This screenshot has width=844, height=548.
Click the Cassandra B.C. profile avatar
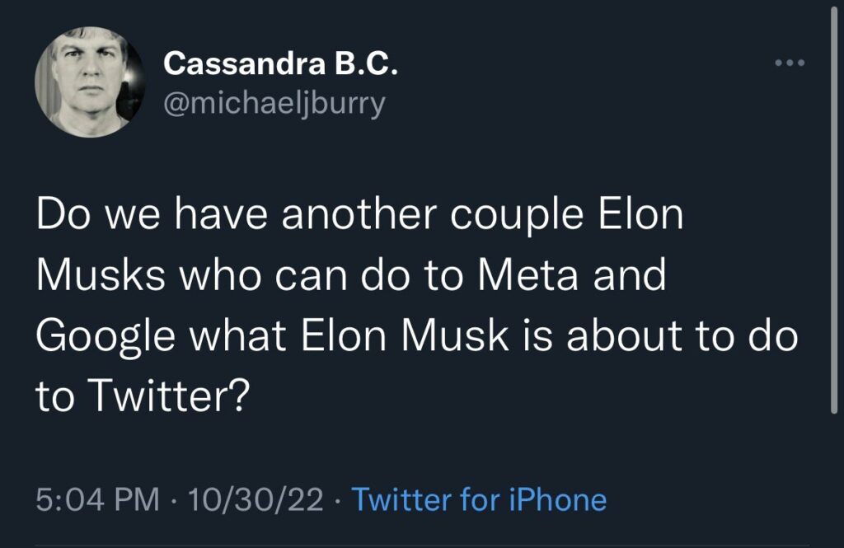pos(85,82)
